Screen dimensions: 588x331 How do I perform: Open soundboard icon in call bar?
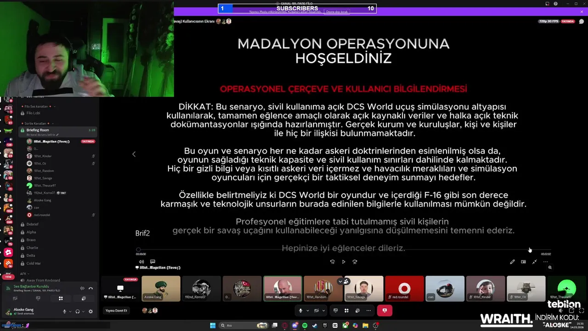click(x=357, y=310)
